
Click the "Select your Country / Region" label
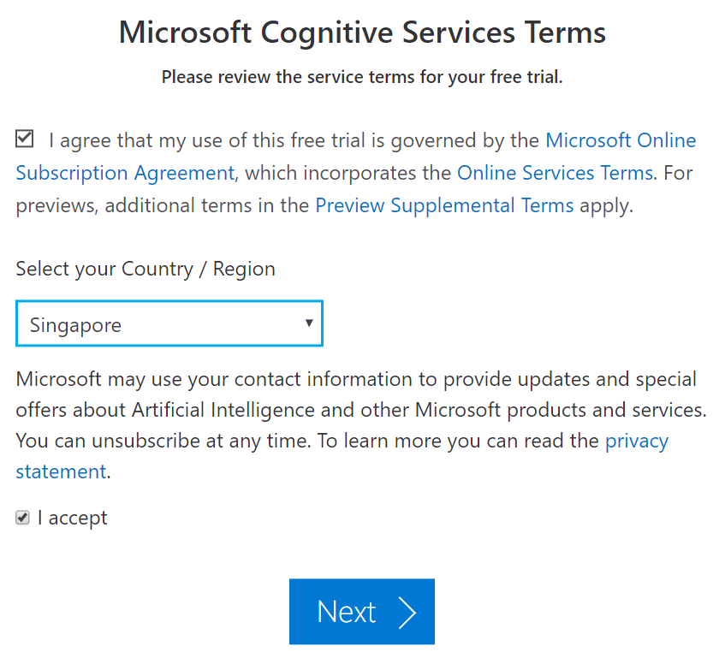[x=146, y=269]
